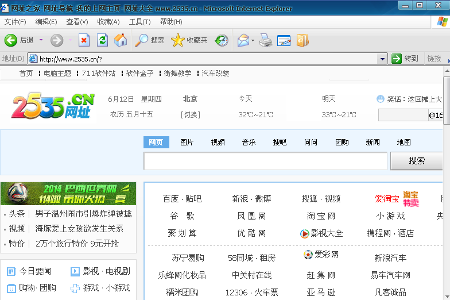The width and height of the screenshot is (450, 300).
Task: Switch to the 地图 search tab
Action: point(404,143)
